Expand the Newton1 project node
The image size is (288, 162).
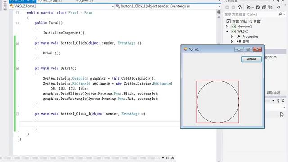pos(227,27)
